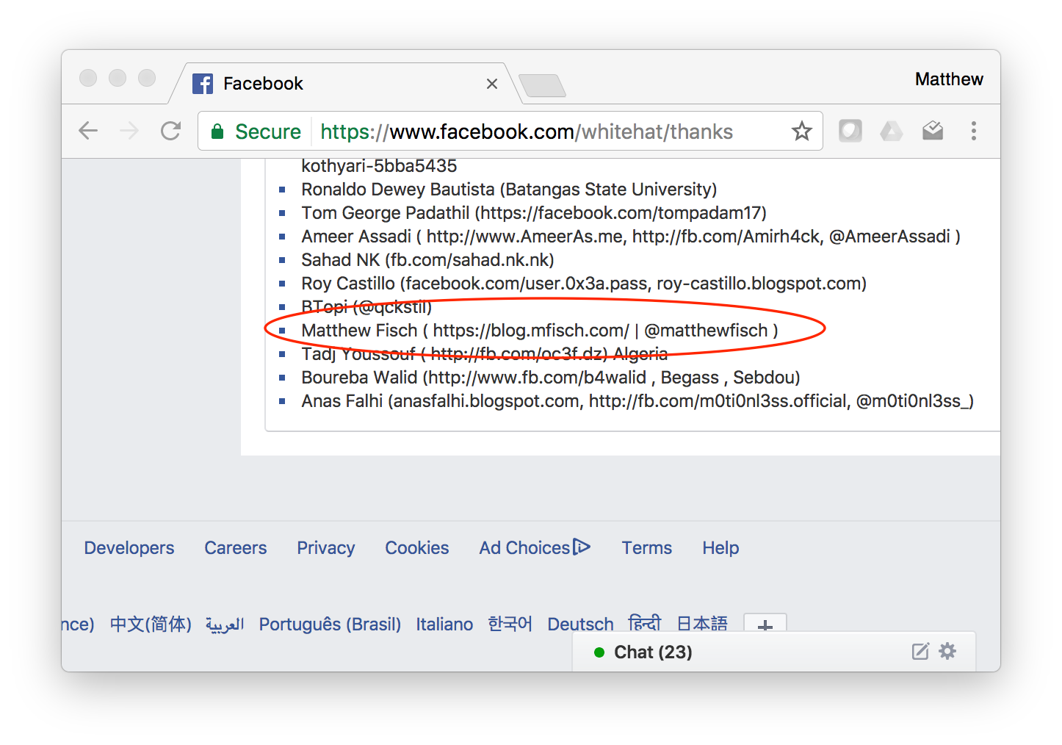The width and height of the screenshot is (1062, 745).
Task: Switch language to Português (Brasil)
Action: (x=330, y=624)
